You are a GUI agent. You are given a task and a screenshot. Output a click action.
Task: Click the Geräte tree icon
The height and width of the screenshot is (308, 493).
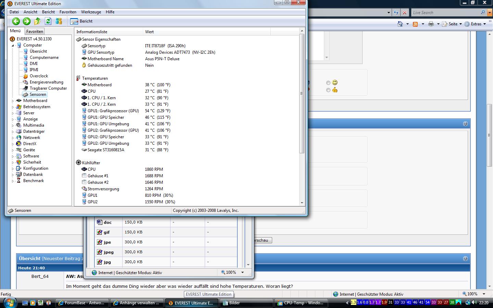(x=19, y=150)
